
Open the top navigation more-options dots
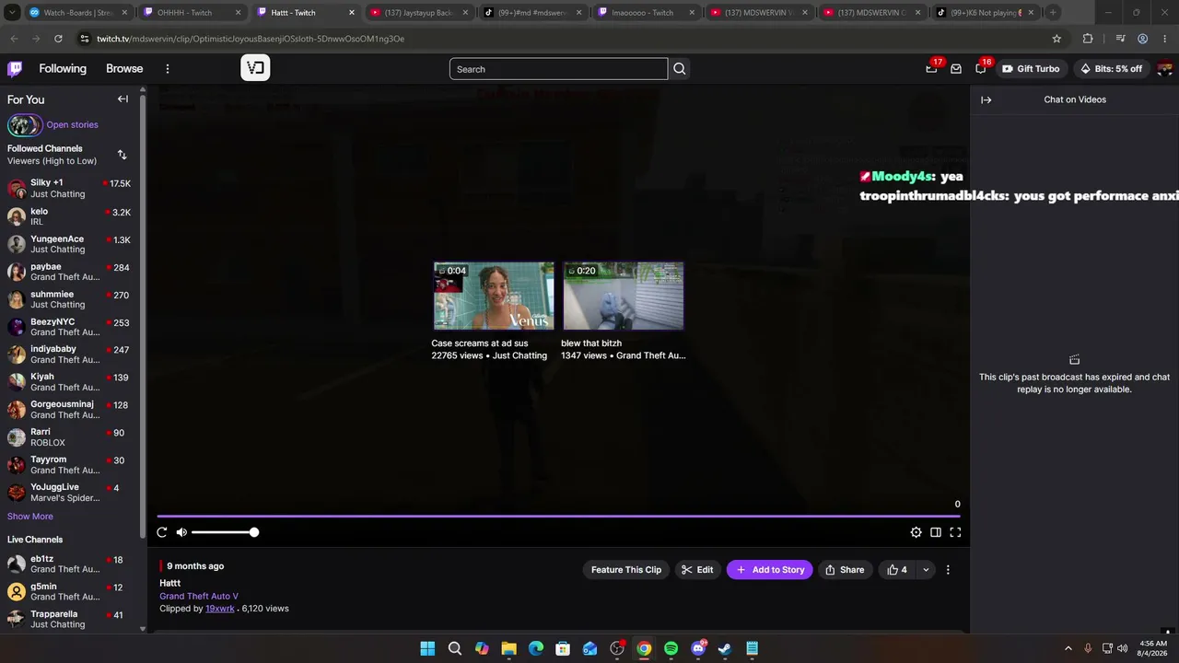click(168, 69)
